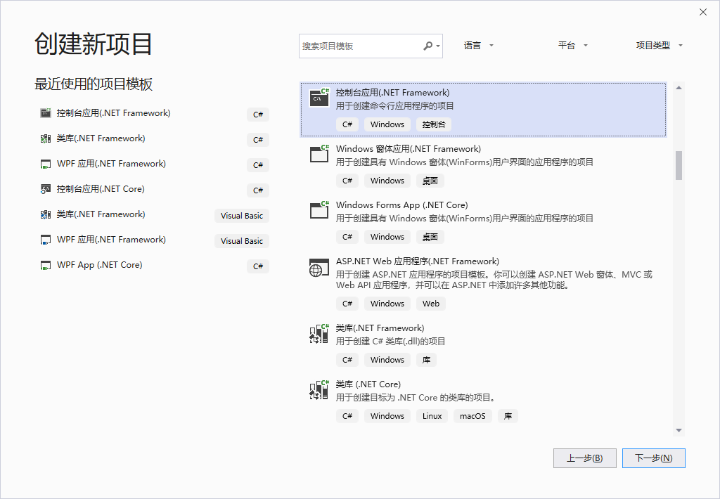Click the Windows Forms App (.NET Core) icon
The width and height of the screenshot is (720, 499).
tap(319, 210)
